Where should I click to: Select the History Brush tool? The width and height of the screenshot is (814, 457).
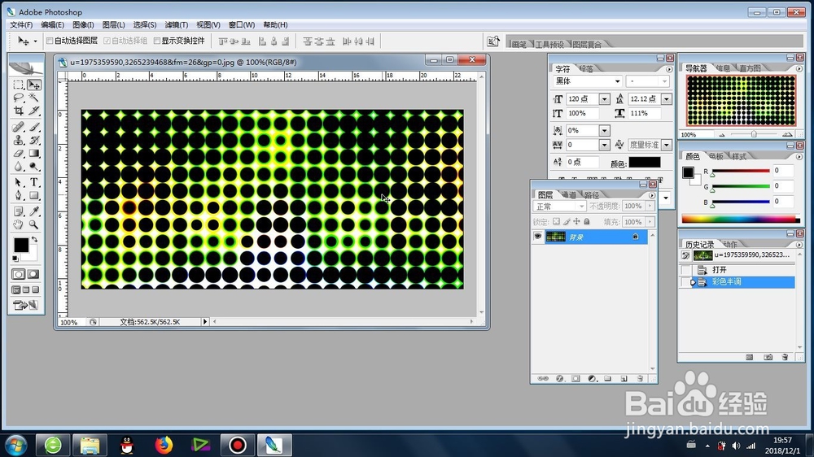pos(34,140)
